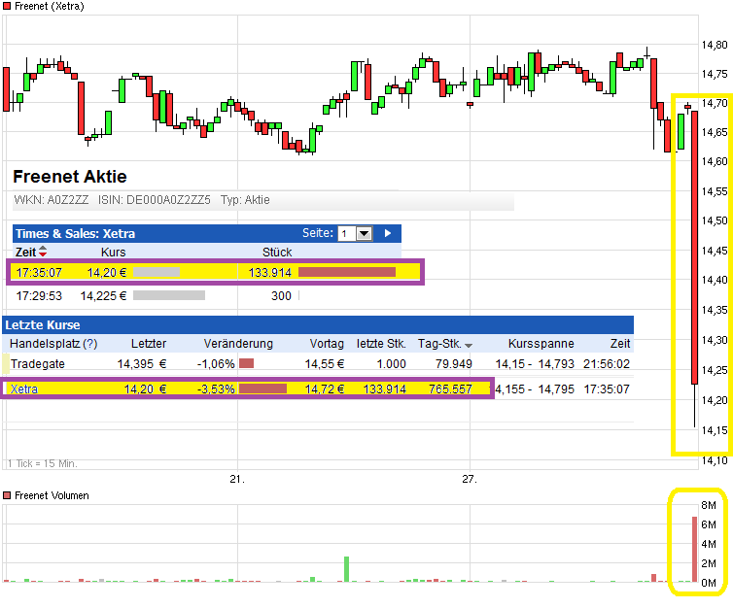
Task: Sort Letzte Kurse by Tag-Stk. arrow
Action: [x=469, y=345]
